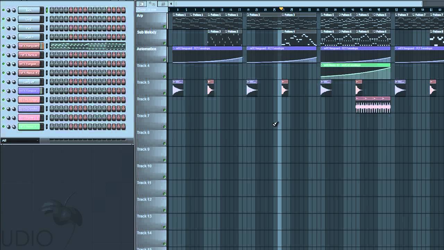Toggle the Kick channel select LED

(x=47, y=10)
